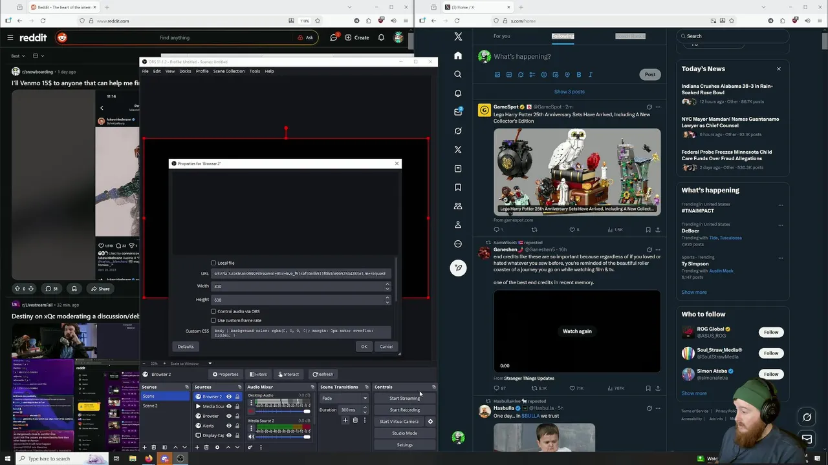Open the scene filters icon under Scenes list

[x=164, y=447]
